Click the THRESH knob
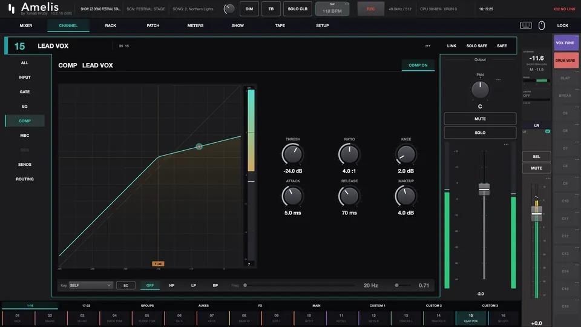Image resolution: width=581 pixels, height=327 pixels. pyautogui.click(x=292, y=154)
